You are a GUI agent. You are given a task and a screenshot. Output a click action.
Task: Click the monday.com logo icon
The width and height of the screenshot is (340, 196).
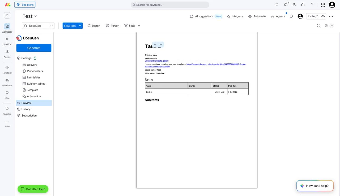(8, 5)
